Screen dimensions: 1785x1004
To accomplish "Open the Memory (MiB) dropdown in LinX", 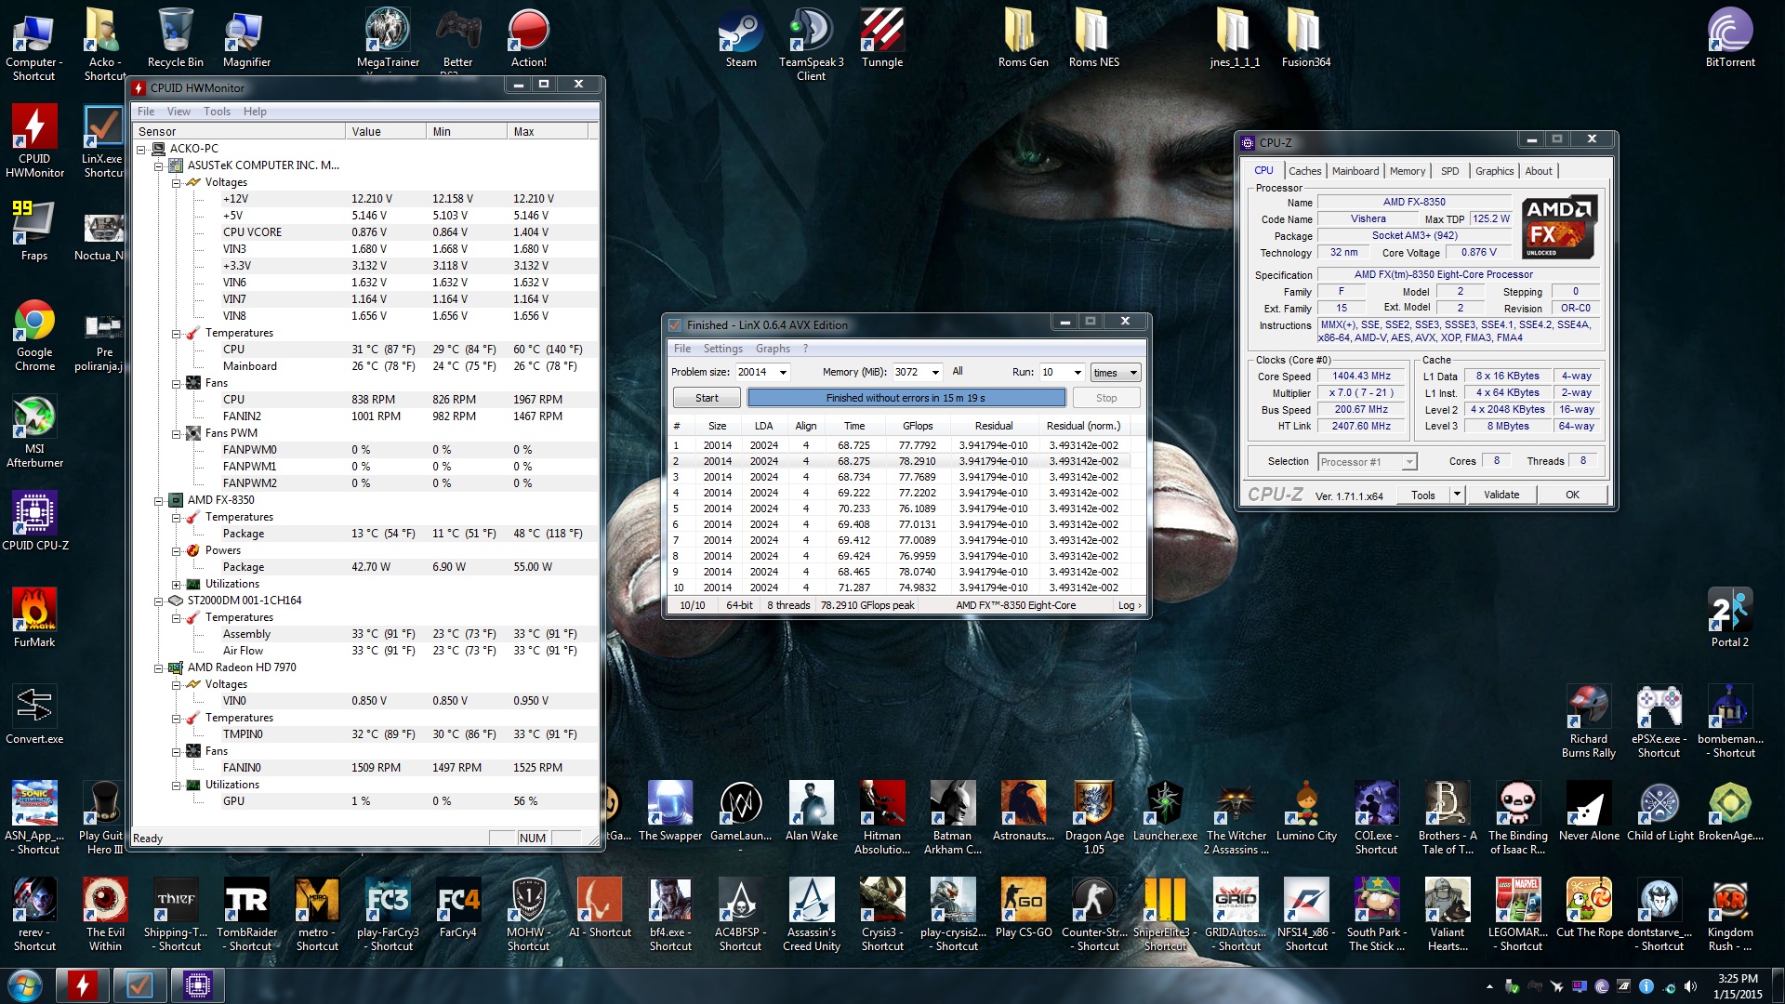I will click(934, 373).
